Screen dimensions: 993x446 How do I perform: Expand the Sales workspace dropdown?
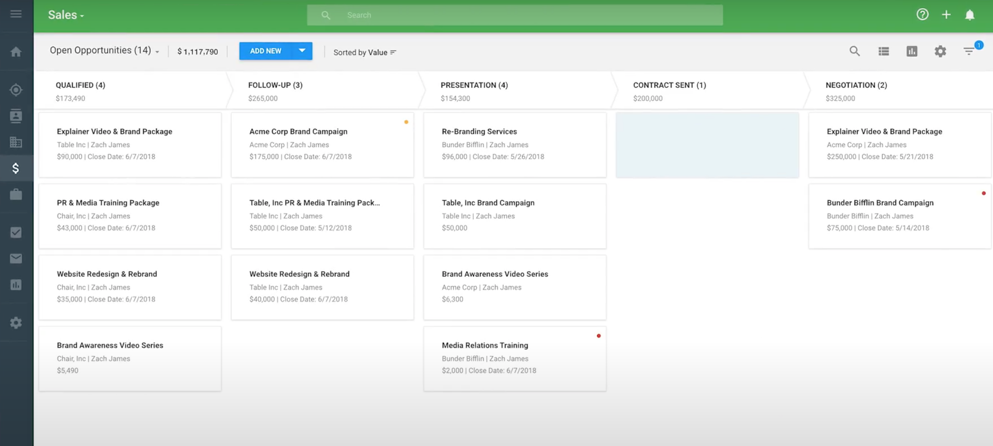(66, 15)
